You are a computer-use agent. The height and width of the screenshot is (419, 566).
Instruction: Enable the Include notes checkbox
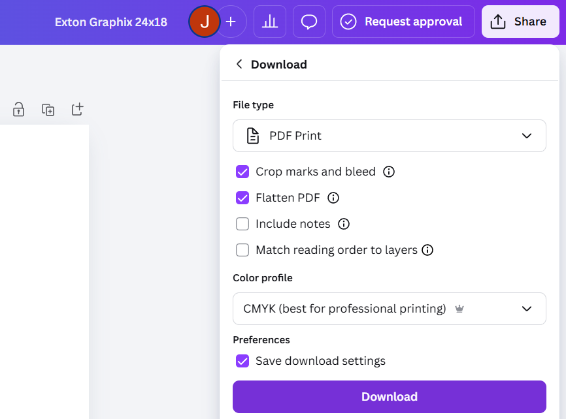point(242,224)
